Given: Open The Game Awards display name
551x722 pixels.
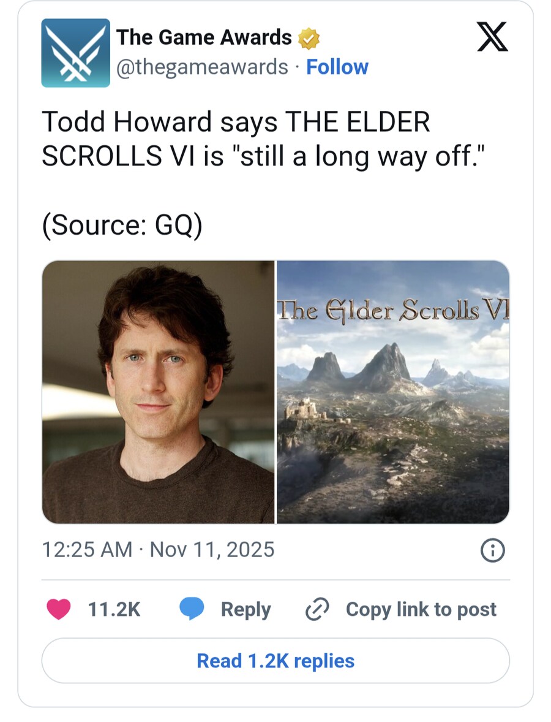Looking at the screenshot, I should tap(204, 37).
